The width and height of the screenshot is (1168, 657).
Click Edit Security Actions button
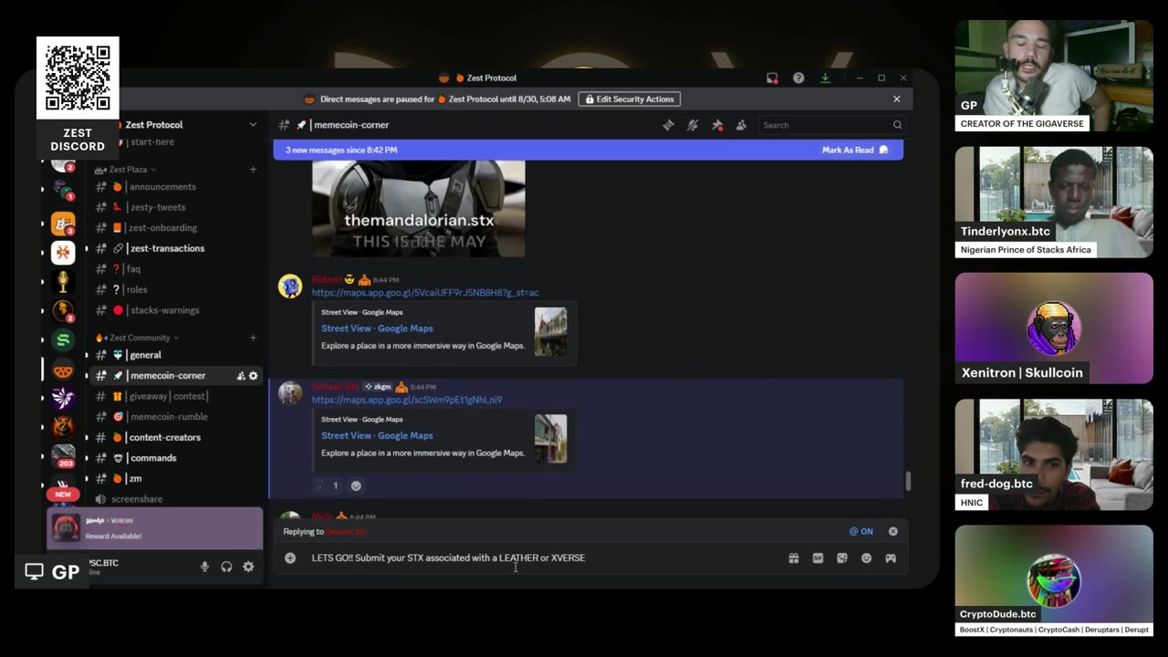[x=629, y=99]
